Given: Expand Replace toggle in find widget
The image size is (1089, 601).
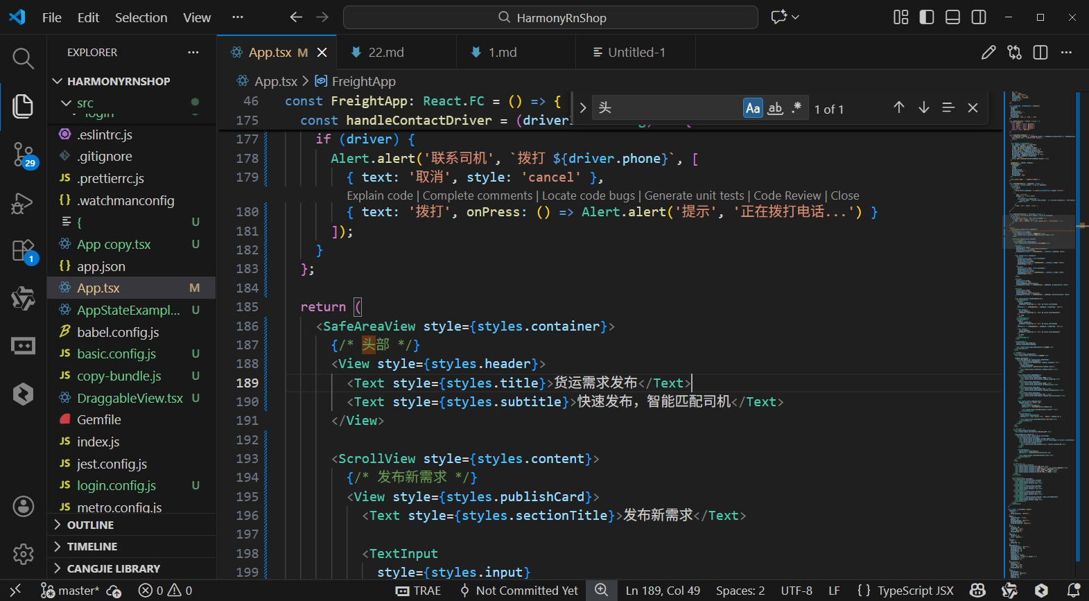Looking at the screenshot, I should click(582, 108).
